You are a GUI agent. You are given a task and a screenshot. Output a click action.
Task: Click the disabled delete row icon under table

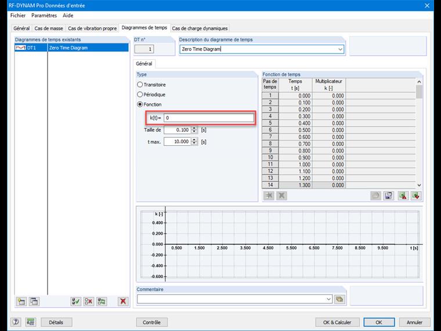[x=269, y=196]
